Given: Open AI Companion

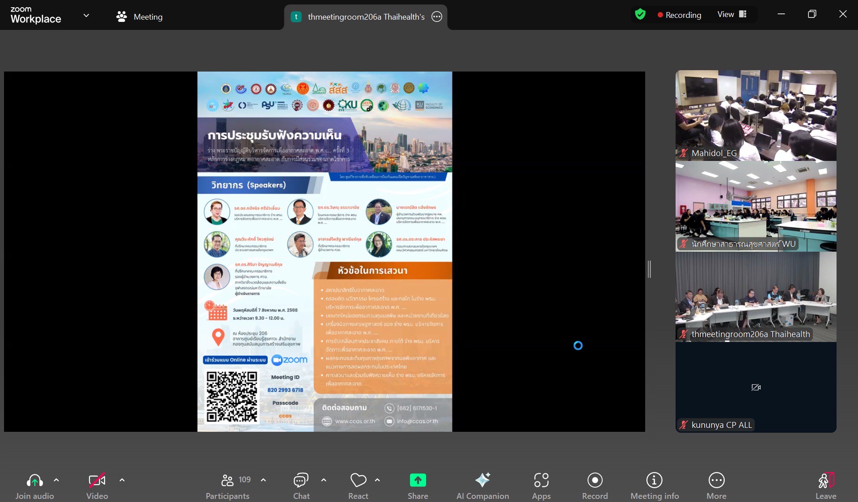Looking at the screenshot, I should click(482, 486).
